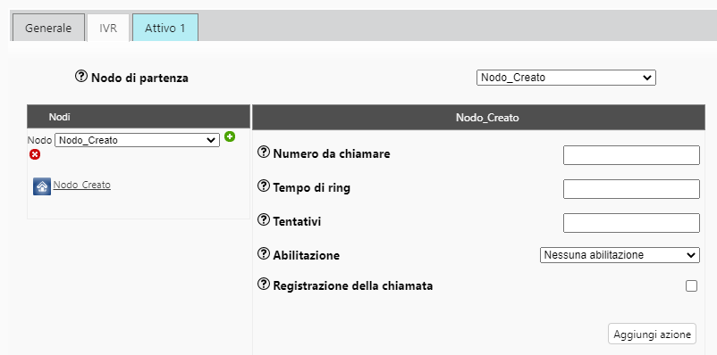Focus the Numero da chiamare input field
This screenshot has width=717, height=355.
tap(631, 155)
